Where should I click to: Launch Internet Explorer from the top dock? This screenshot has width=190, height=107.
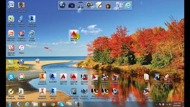(x=128, y=5)
